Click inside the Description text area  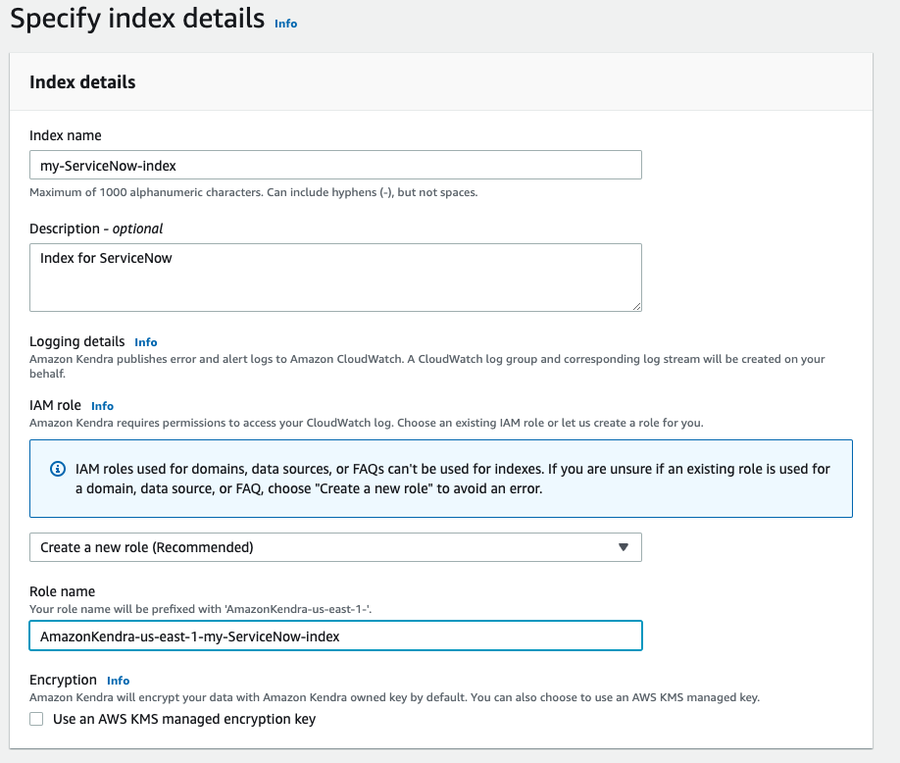pyautogui.click(x=335, y=278)
